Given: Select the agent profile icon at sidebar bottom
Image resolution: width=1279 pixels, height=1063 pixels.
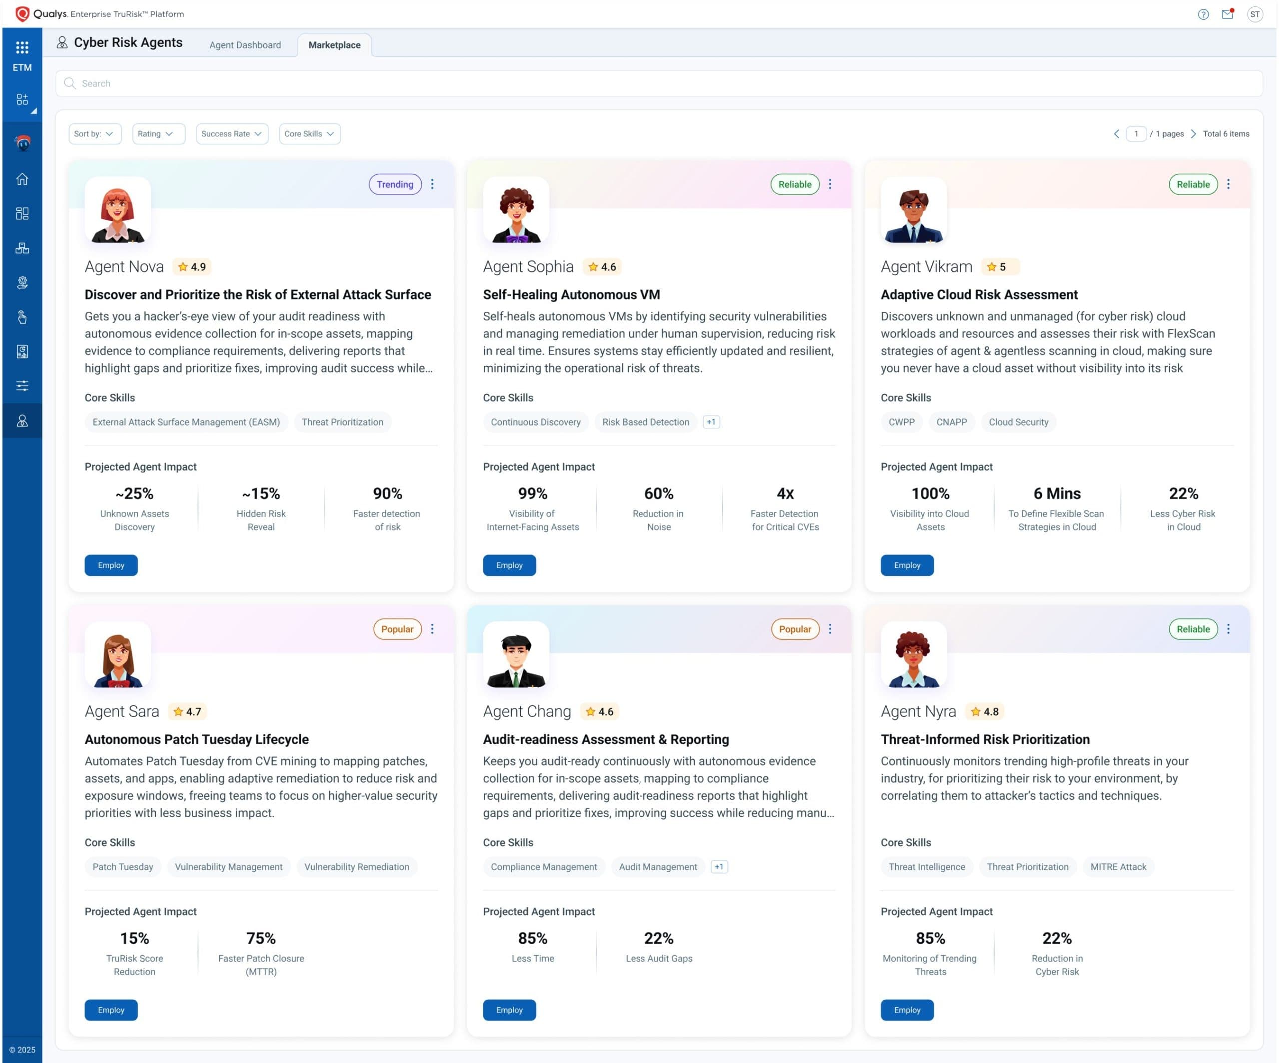Looking at the screenshot, I should coord(22,420).
